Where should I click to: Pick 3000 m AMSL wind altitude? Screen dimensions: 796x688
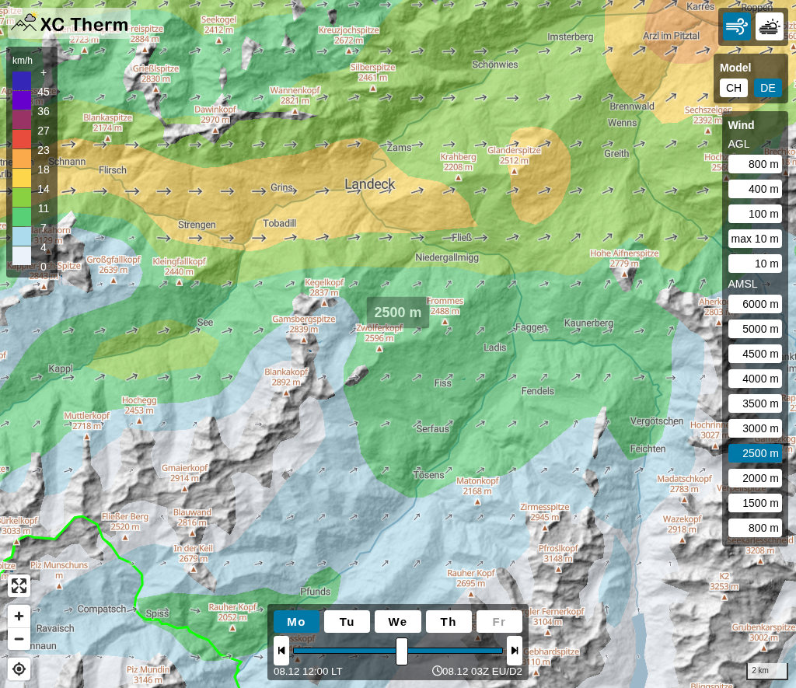point(755,428)
